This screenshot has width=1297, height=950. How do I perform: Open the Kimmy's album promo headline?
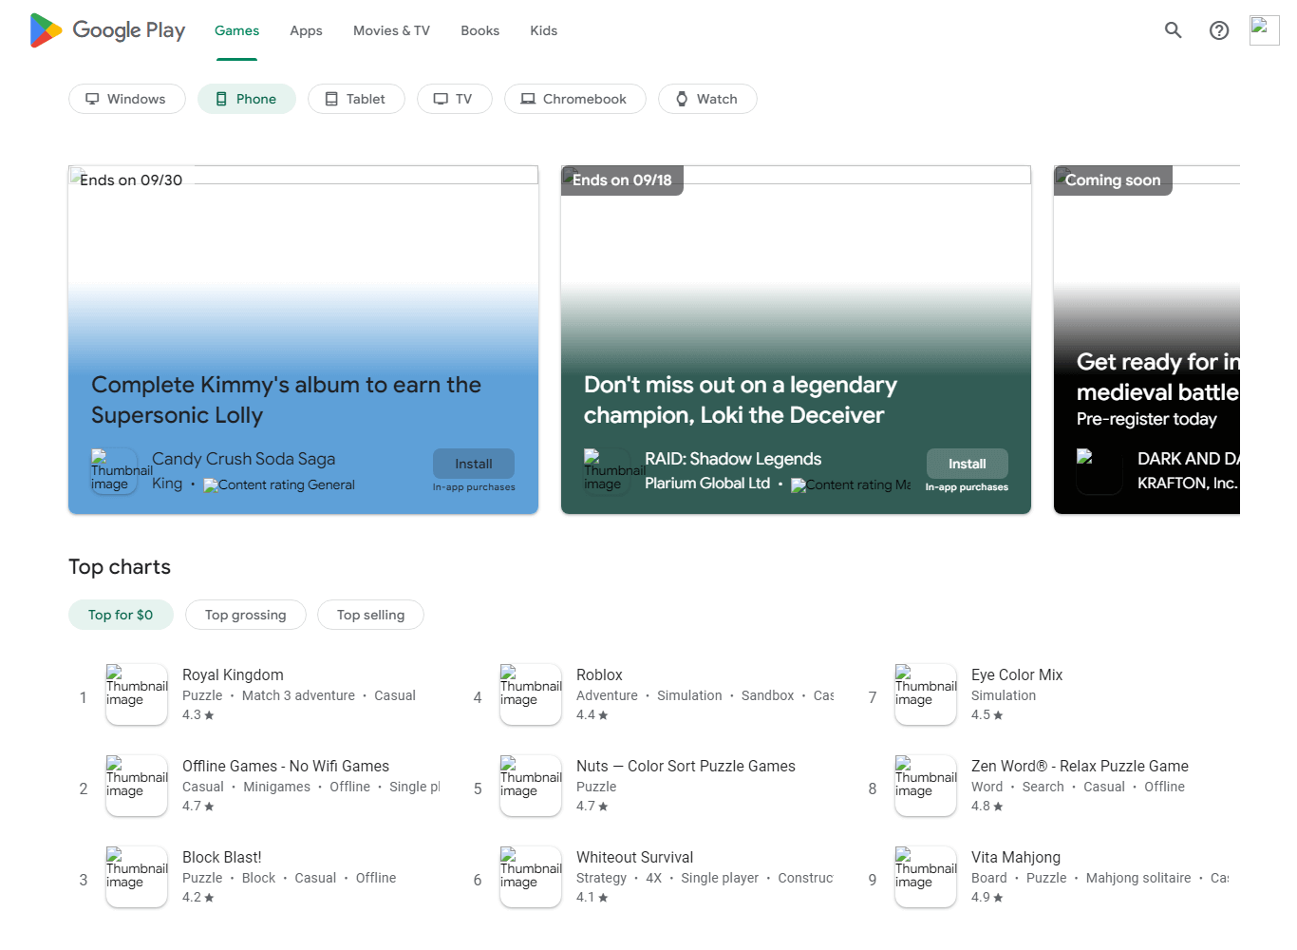point(286,400)
